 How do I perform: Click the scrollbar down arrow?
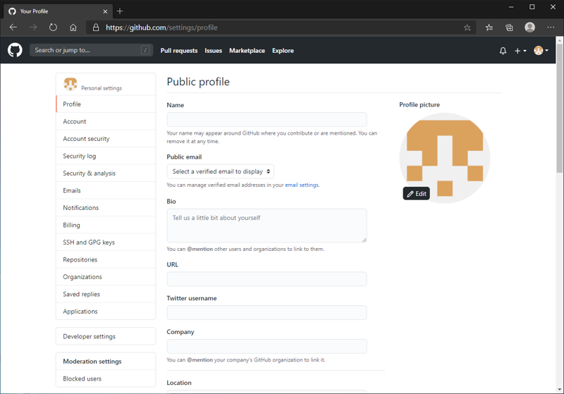(x=560, y=389)
